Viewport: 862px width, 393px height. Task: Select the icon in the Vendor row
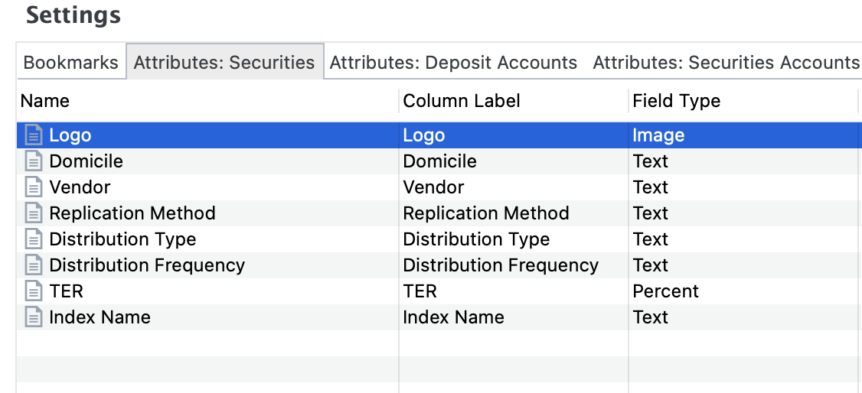33,187
